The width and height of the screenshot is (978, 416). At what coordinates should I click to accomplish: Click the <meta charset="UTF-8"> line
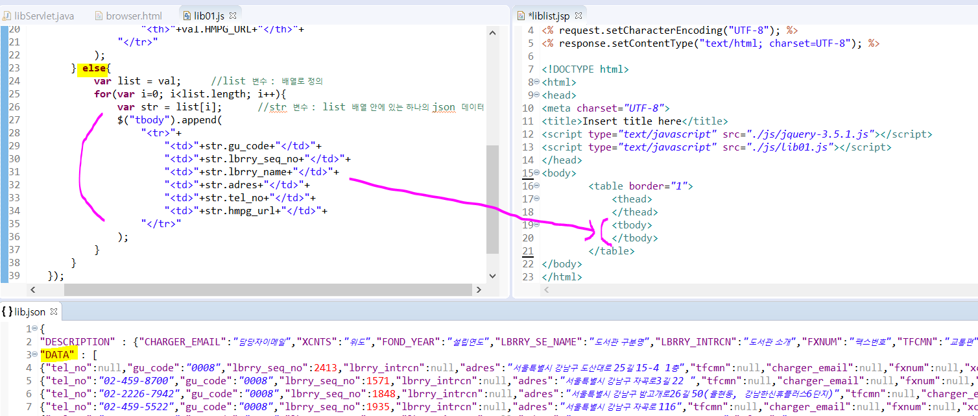(x=606, y=108)
